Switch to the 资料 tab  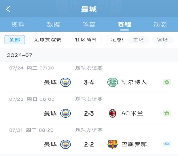pos(18,24)
